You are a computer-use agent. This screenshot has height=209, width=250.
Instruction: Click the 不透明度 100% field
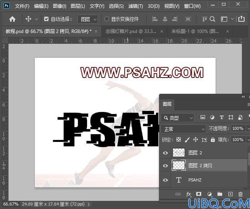tap(238, 128)
